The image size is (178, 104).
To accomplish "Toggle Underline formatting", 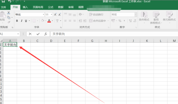I will click(x=26, y=21).
